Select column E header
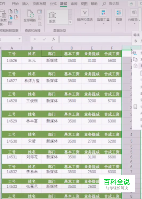The image size is (142, 199). (x=92, y=48)
